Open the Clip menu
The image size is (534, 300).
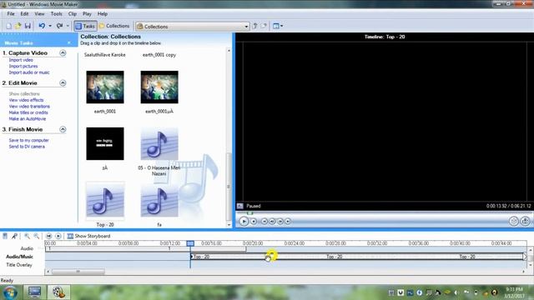pyautogui.click(x=73, y=14)
